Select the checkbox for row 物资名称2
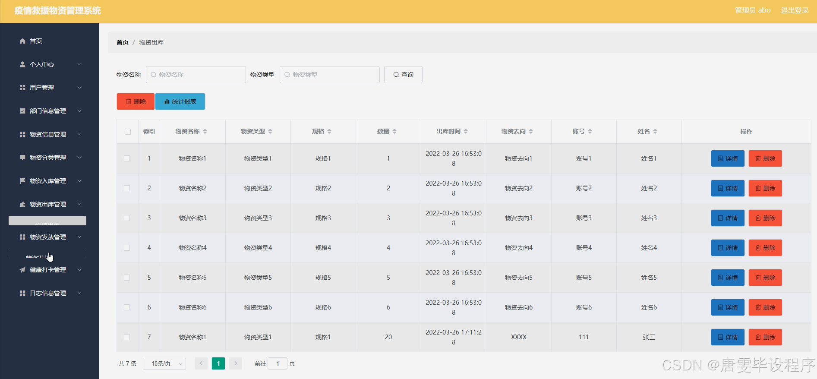817x379 pixels. 127,188
